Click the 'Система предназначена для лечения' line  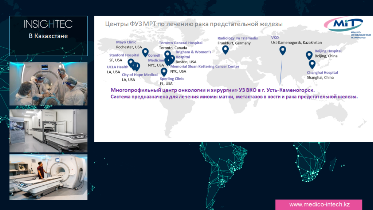[x=234, y=97]
